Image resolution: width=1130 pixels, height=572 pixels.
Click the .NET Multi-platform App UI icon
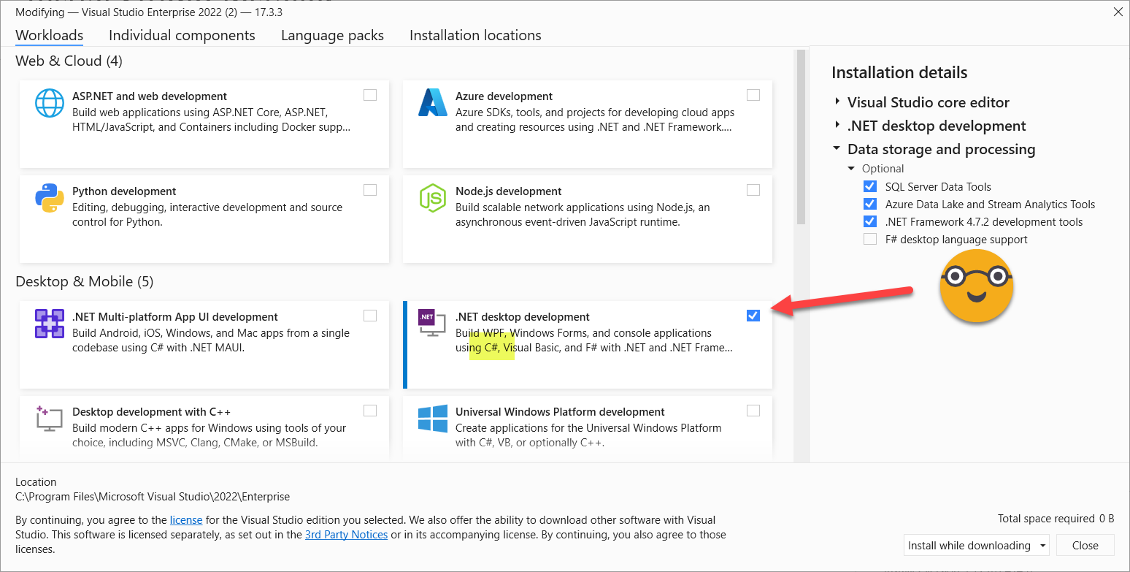tap(50, 324)
